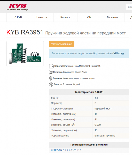Click the wallet payment icon
Screen dimensions: 132x155
(x=51, y=66)
